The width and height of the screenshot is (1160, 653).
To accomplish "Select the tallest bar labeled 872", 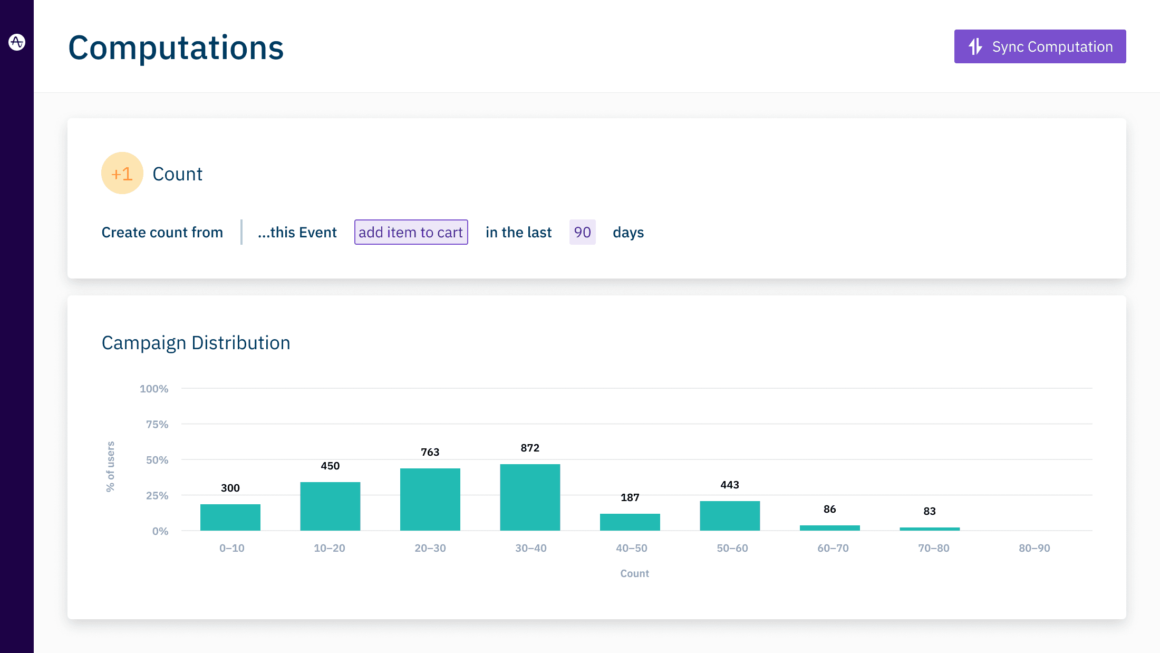I will click(530, 497).
